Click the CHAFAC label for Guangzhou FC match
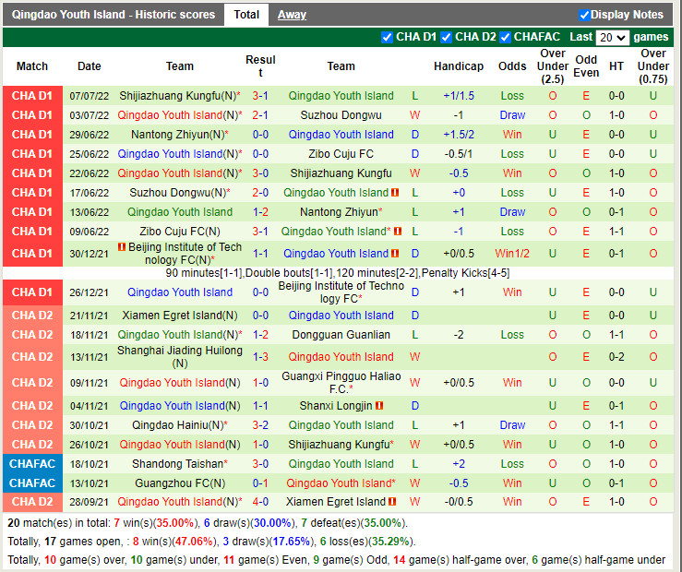Viewport: 682px width, 572px height. click(x=32, y=483)
